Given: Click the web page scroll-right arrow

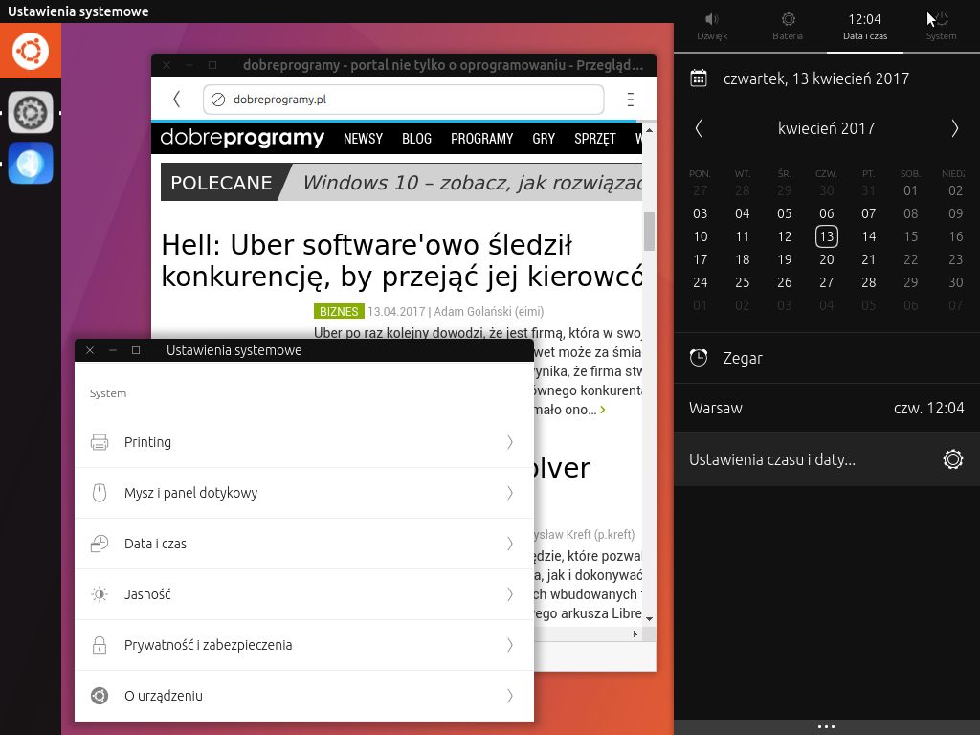Looking at the screenshot, I should click(635, 634).
